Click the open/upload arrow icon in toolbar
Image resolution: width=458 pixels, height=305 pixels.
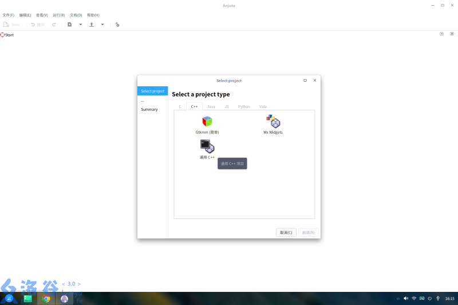click(92, 25)
